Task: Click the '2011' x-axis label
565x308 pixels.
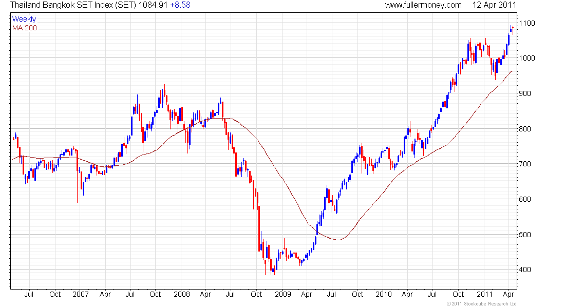Action: tap(485, 294)
